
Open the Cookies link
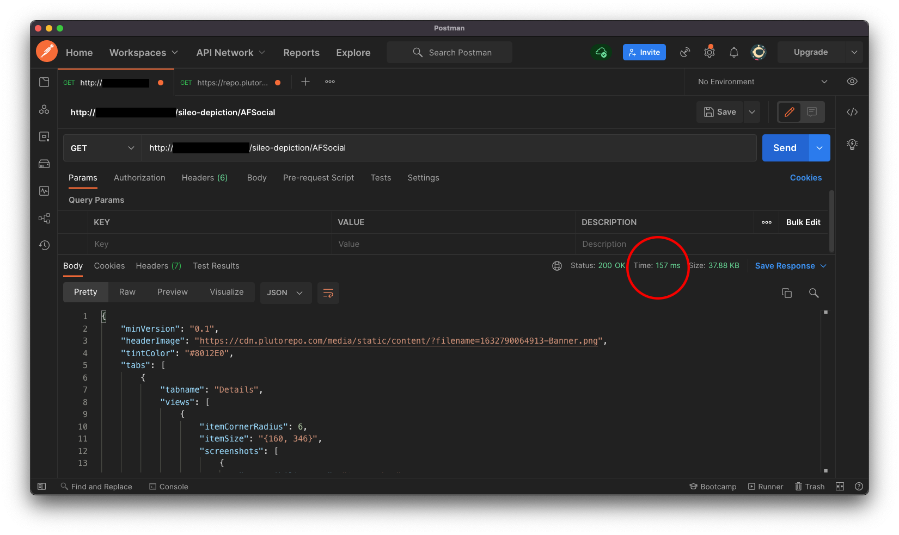pyautogui.click(x=806, y=178)
